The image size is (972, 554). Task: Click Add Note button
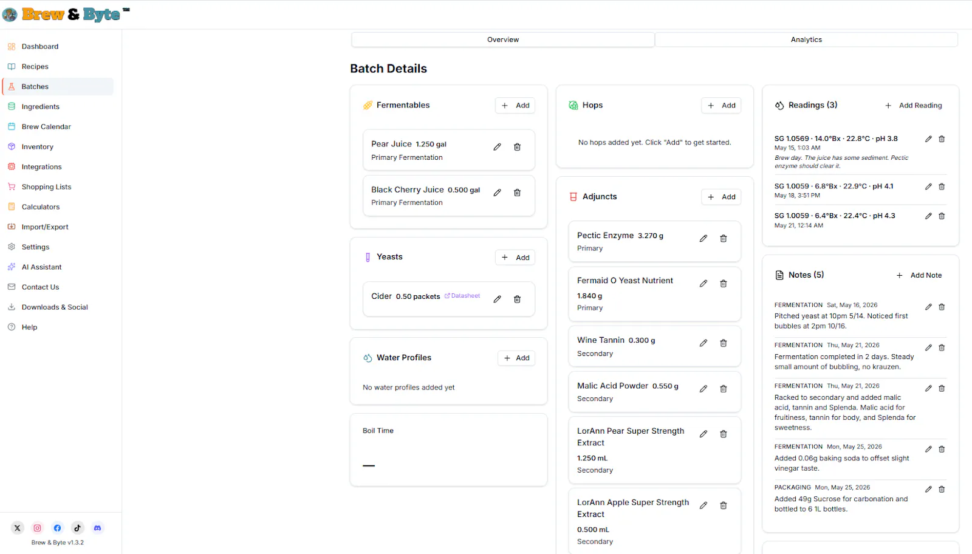click(x=919, y=275)
